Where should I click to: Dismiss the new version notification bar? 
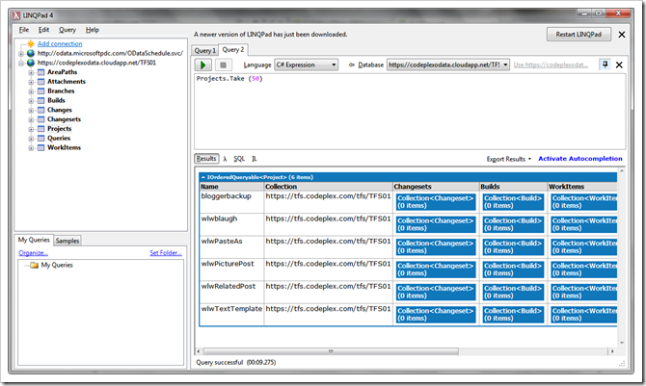622,35
